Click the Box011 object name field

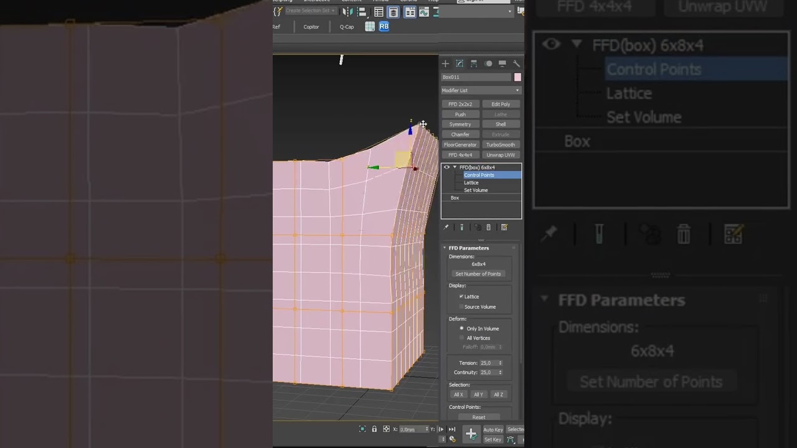476,77
